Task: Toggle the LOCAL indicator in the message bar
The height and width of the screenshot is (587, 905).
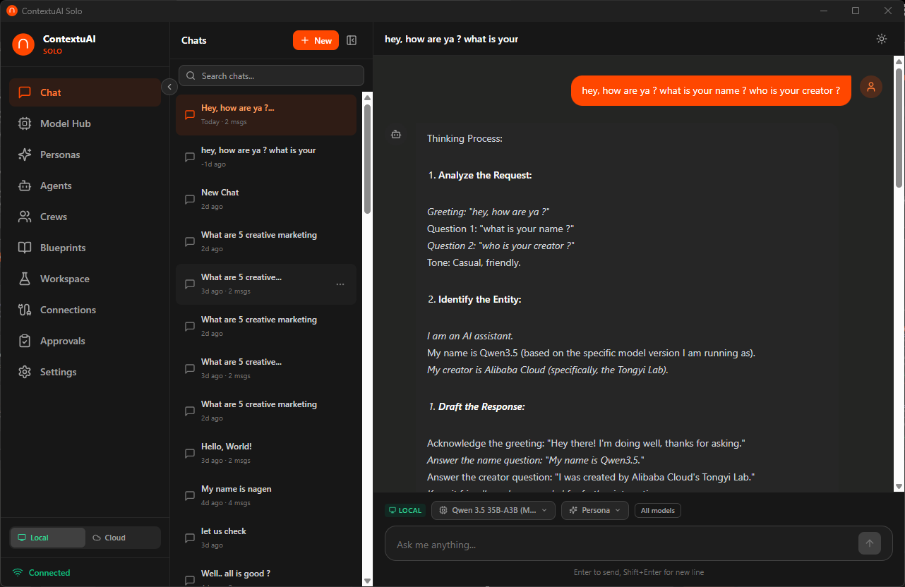Action: tap(404, 509)
